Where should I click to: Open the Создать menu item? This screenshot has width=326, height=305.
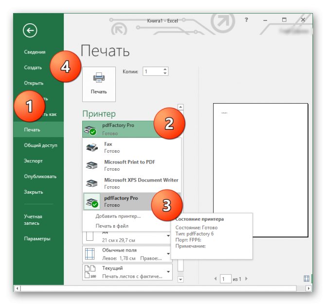click(33, 68)
